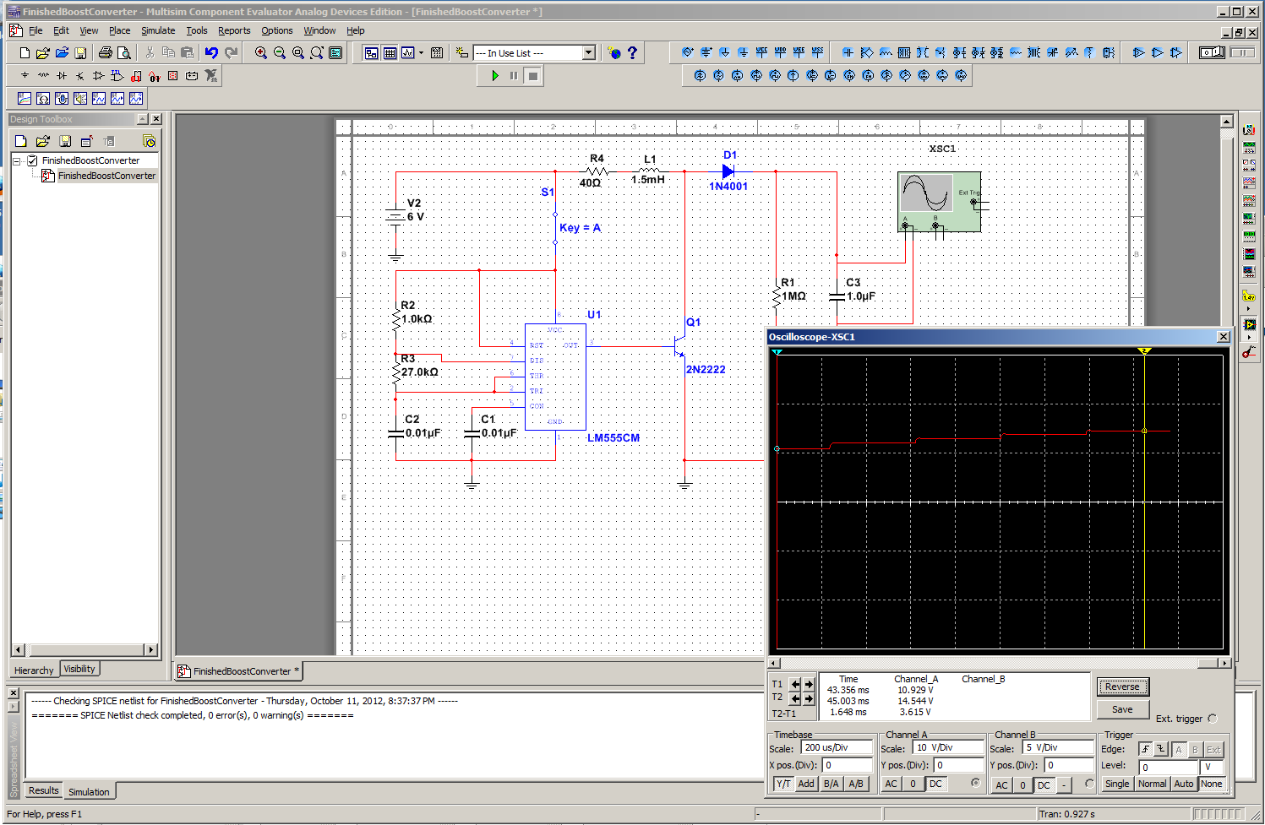Click the blue question mark Help icon
The width and height of the screenshot is (1265, 825).
point(632,52)
